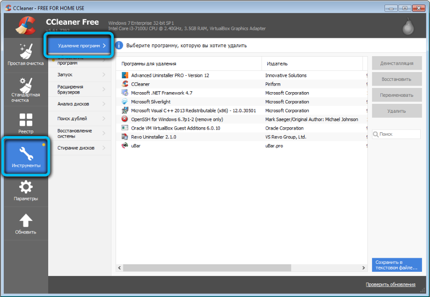The width and height of the screenshot is (430, 297).
Task: Expand the Поиск дублей submenu
Action: click(x=80, y=119)
